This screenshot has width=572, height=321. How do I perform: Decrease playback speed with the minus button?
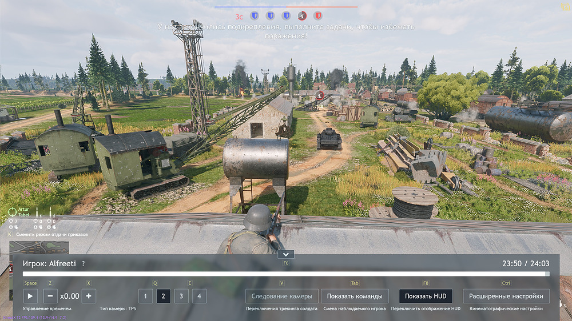pyautogui.click(x=50, y=296)
